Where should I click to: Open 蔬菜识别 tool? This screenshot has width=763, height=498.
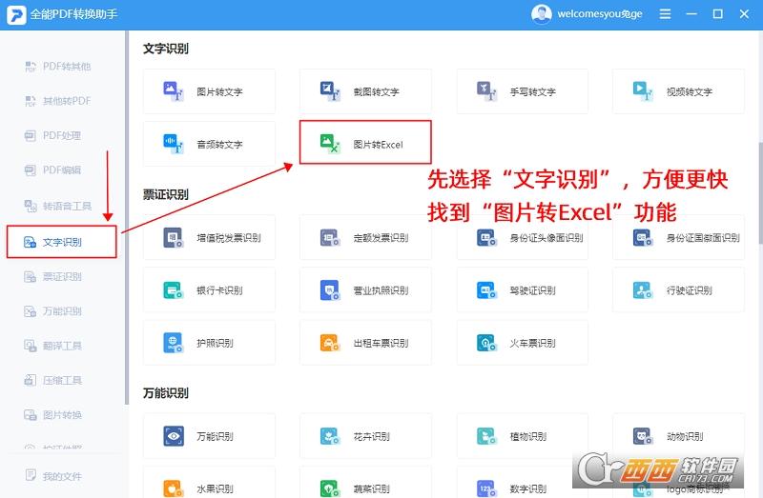(365, 482)
